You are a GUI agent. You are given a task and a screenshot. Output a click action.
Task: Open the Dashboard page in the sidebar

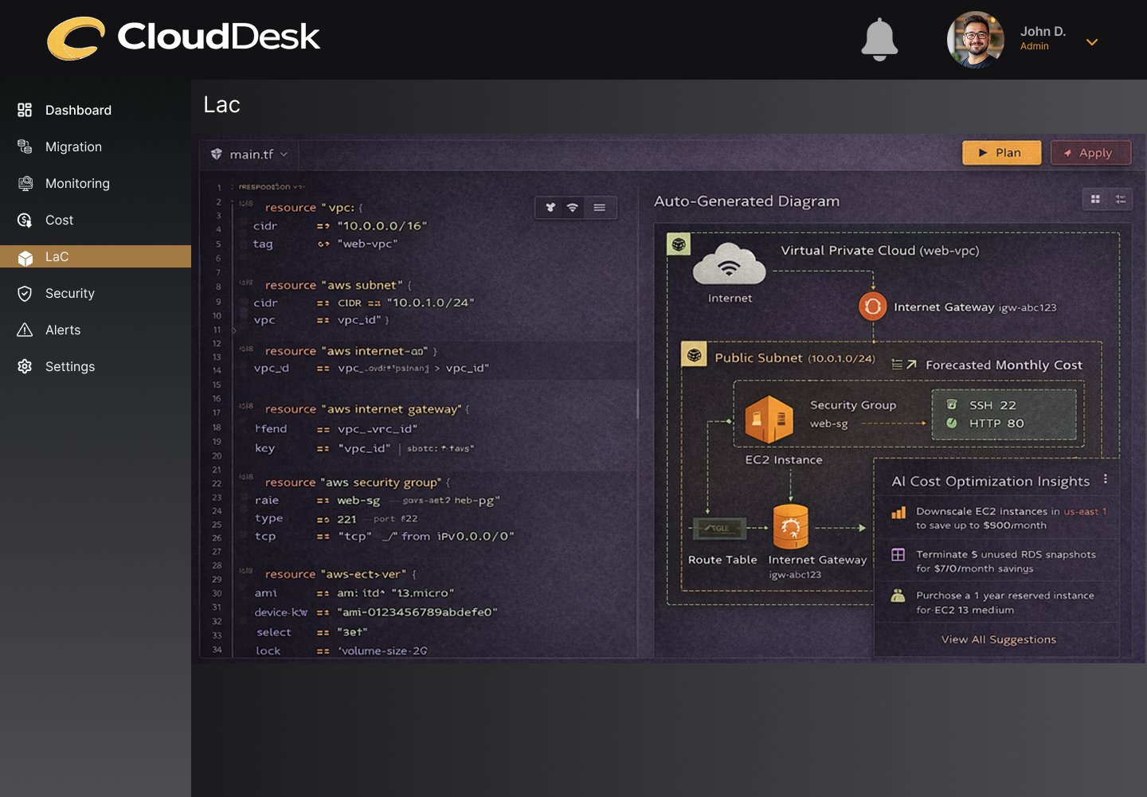[x=78, y=110]
